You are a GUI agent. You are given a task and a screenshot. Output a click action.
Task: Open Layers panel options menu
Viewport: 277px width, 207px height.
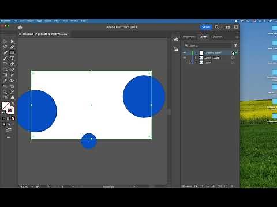237,37
